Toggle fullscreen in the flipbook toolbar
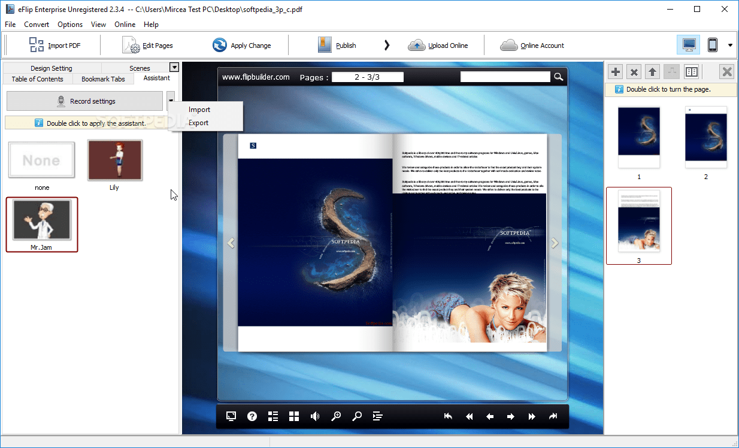Viewport: 739px width, 448px height. (231, 416)
